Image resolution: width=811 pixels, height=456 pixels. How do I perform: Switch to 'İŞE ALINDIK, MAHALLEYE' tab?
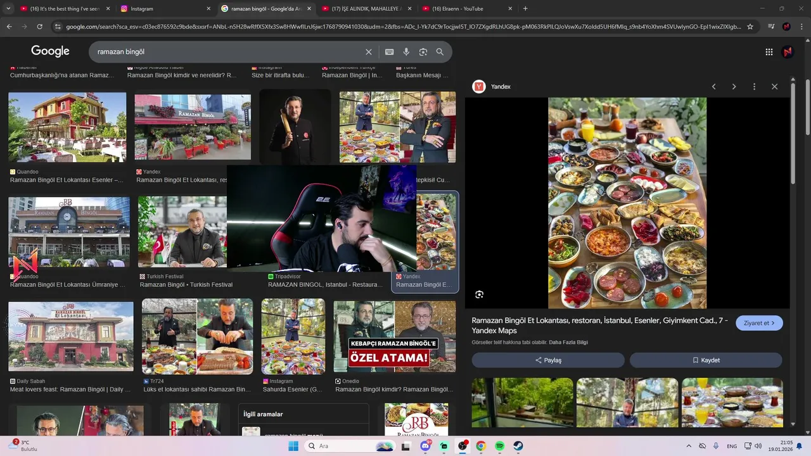[x=367, y=9]
